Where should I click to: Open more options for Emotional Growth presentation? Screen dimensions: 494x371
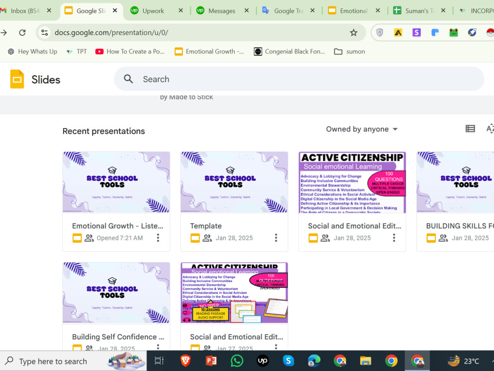point(158,238)
